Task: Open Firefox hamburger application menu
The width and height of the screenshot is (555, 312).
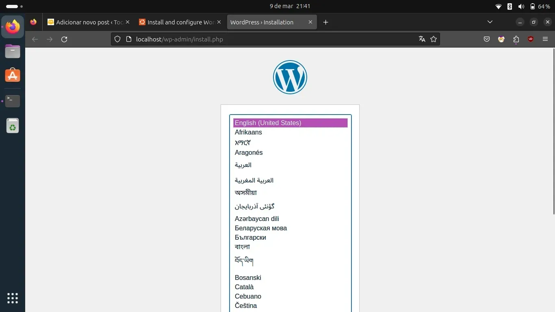Action: tap(545, 39)
